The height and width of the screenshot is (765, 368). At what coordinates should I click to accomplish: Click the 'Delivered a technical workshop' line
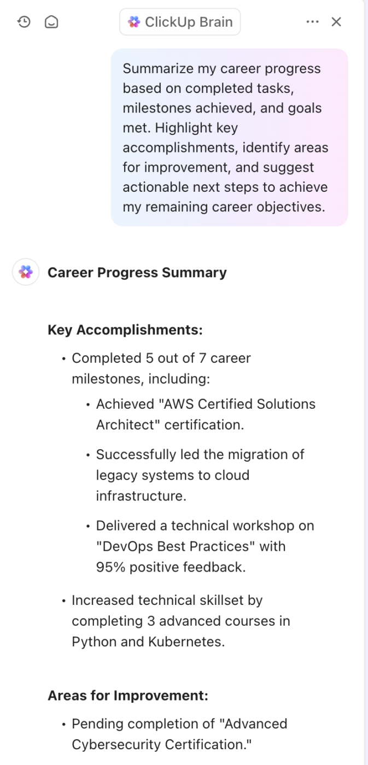coord(205,526)
